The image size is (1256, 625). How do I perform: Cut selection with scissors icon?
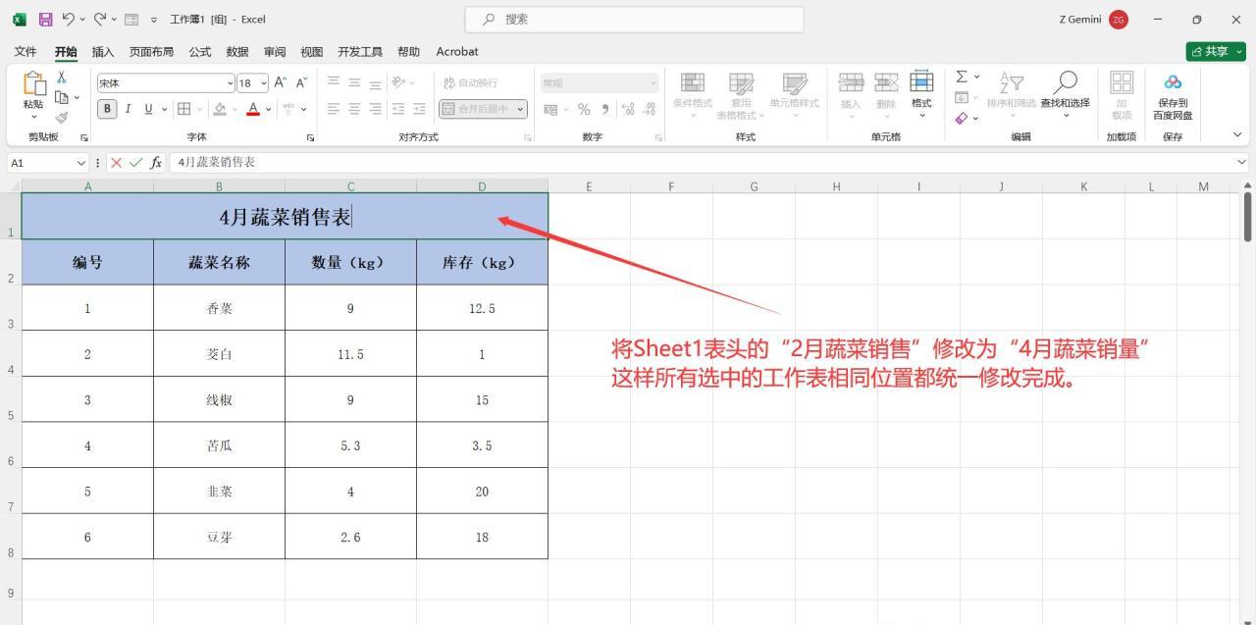pos(62,77)
